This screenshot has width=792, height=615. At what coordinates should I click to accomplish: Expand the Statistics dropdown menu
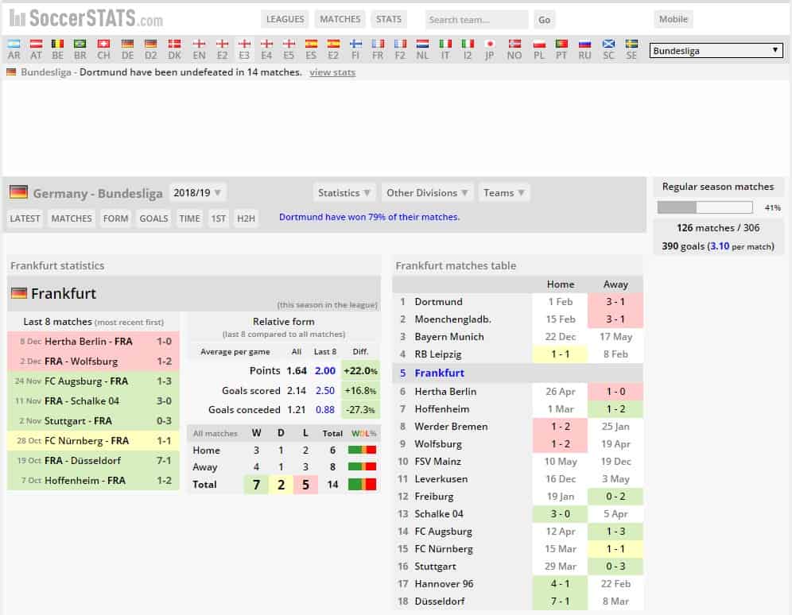344,193
